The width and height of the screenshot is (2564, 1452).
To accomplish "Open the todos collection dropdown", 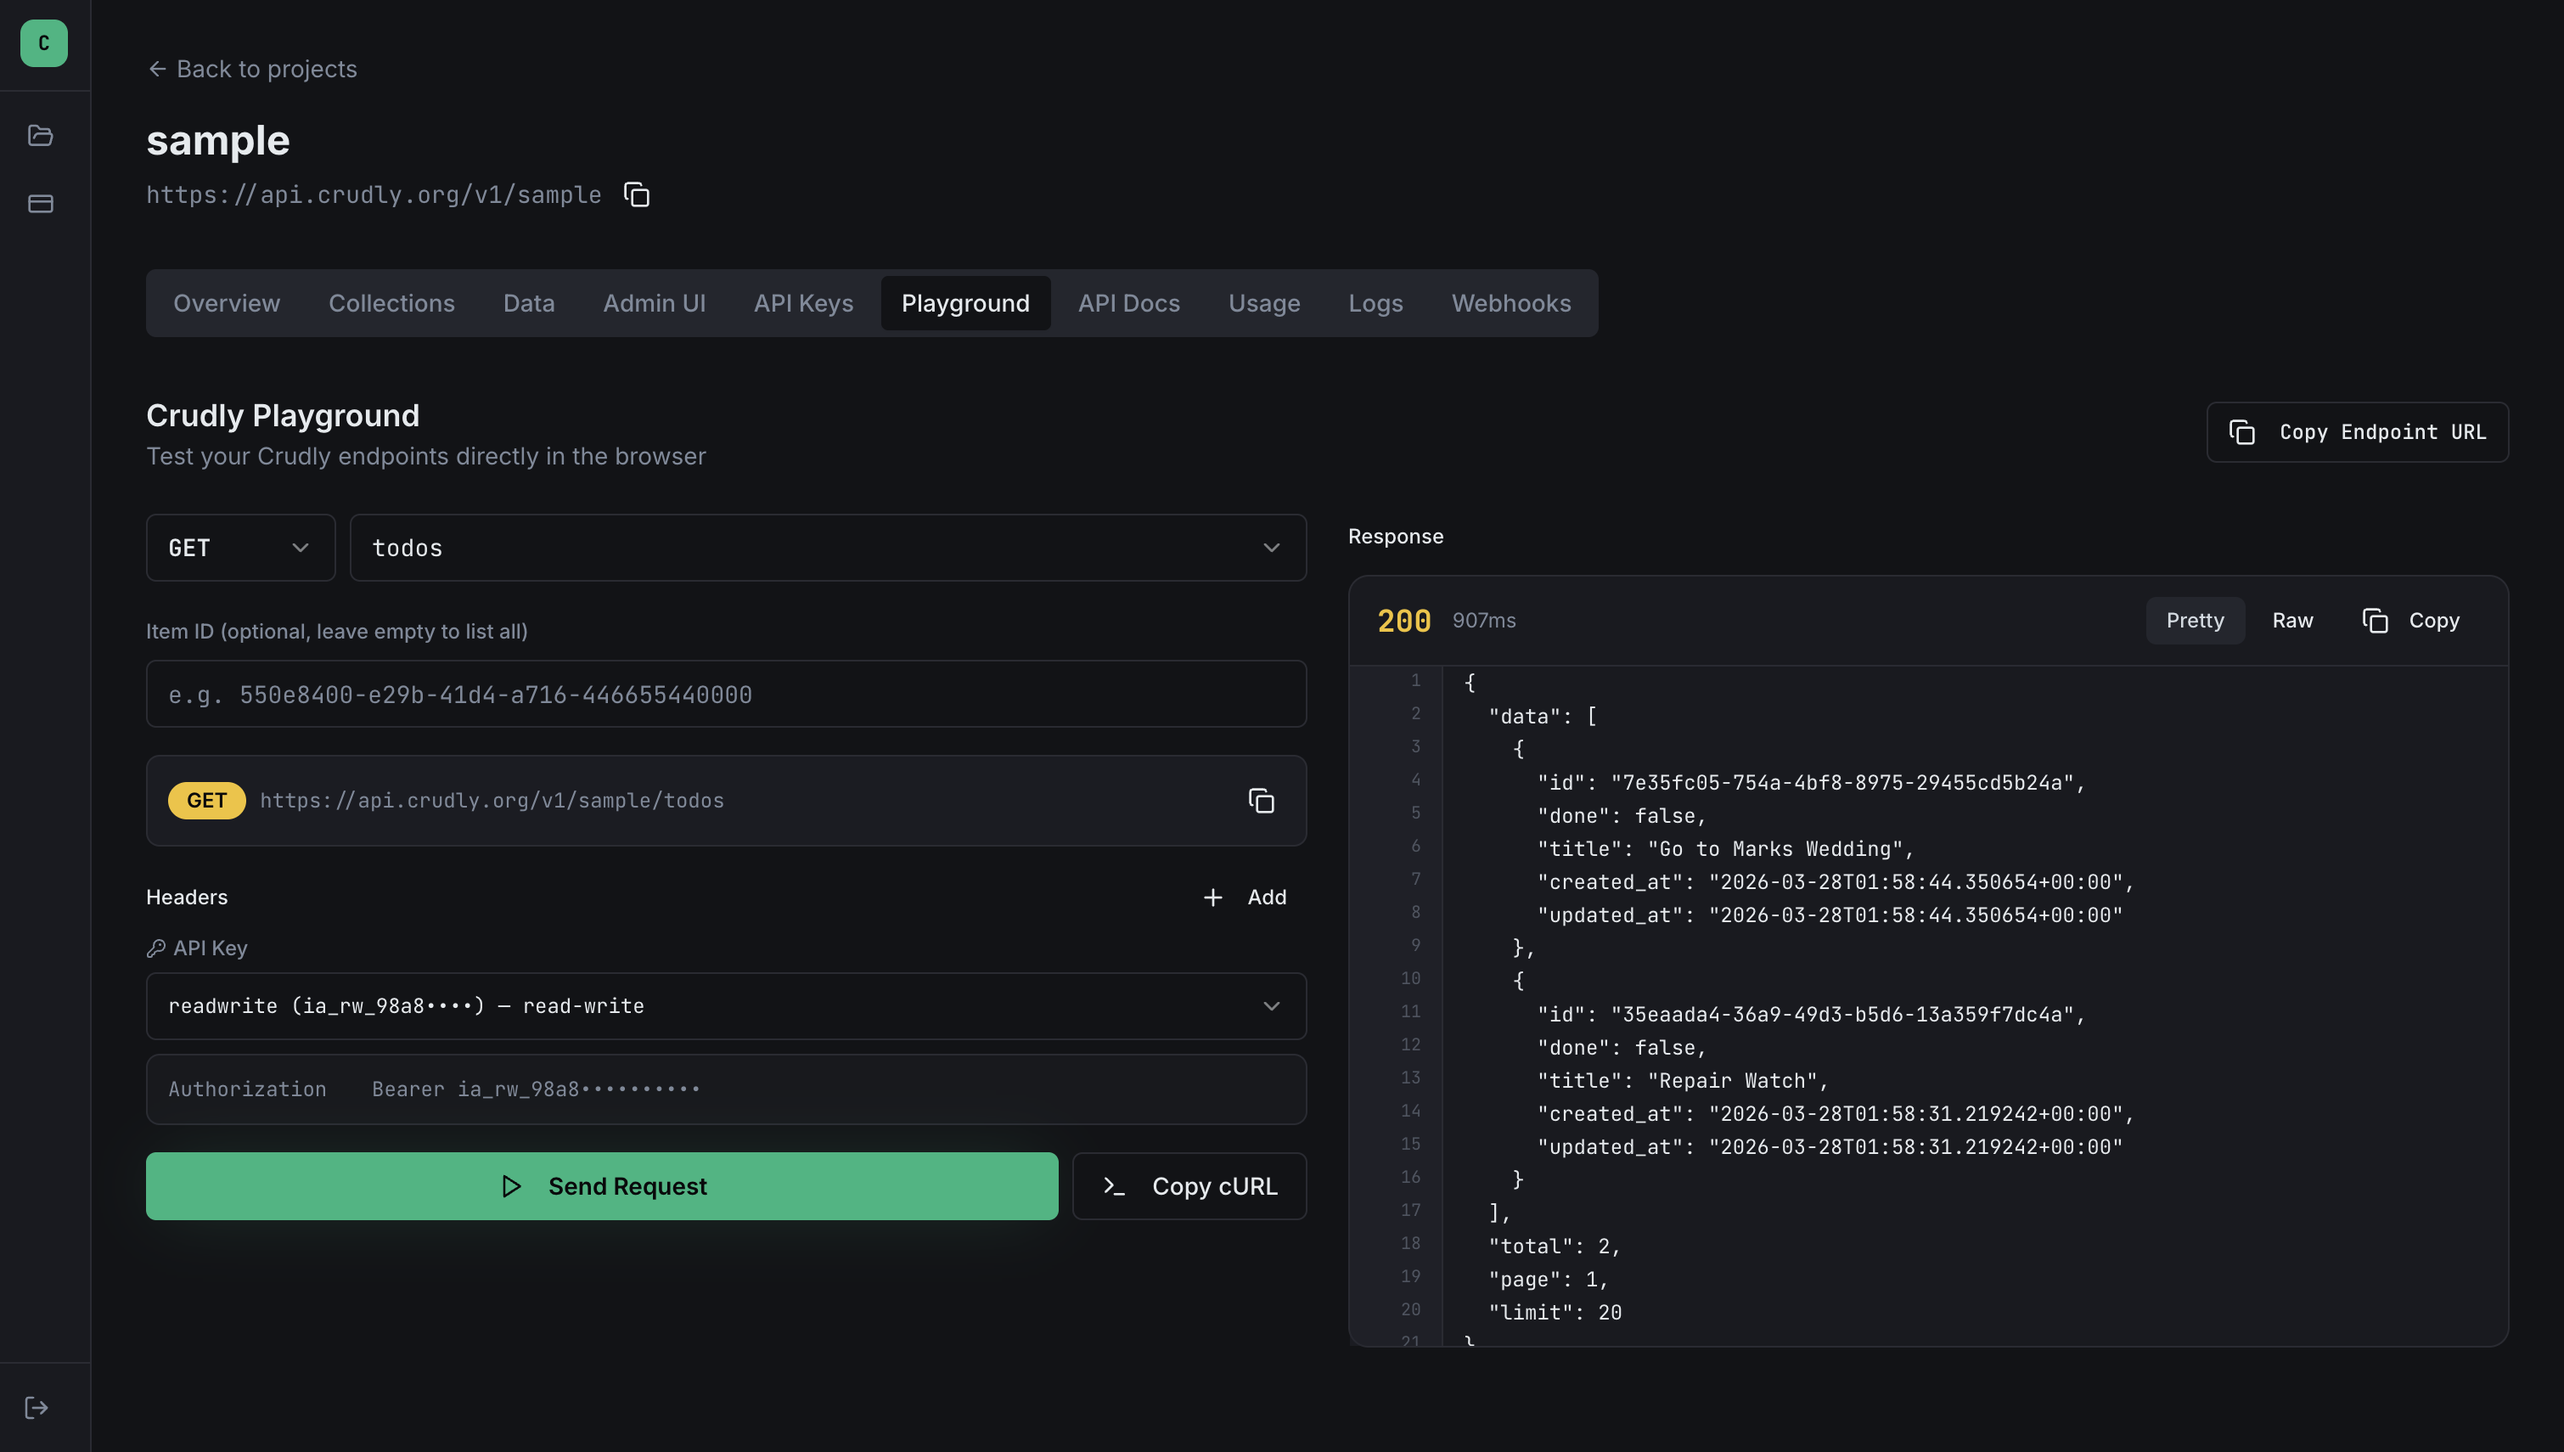I will click(x=828, y=548).
